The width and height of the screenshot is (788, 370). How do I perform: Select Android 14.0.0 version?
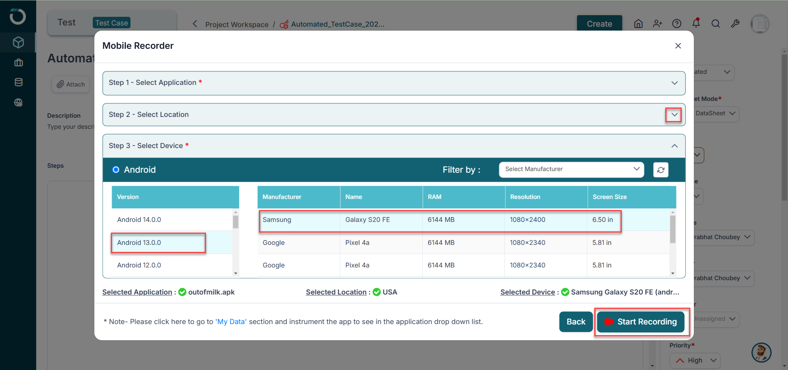coord(172,220)
